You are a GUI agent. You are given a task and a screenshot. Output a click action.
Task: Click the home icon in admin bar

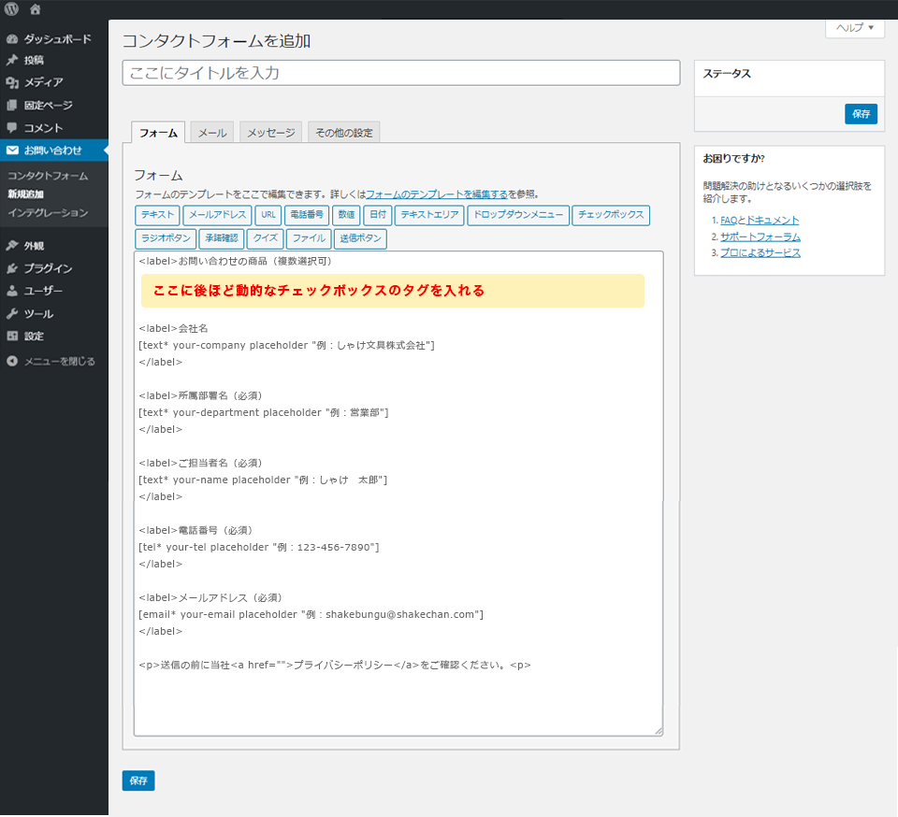click(x=36, y=9)
